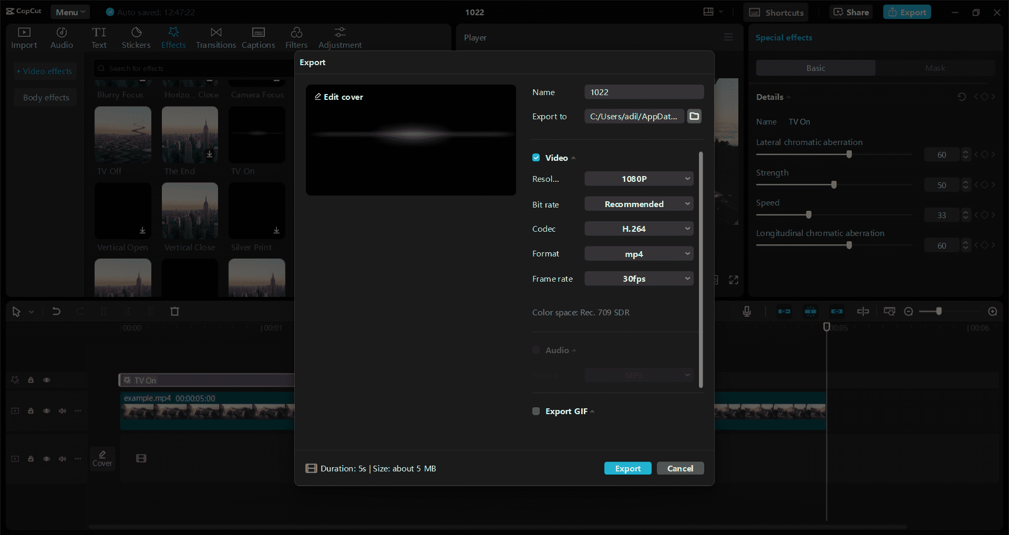This screenshot has width=1009, height=535.
Task: Click the timeline zoom out icon
Action: (x=908, y=312)
